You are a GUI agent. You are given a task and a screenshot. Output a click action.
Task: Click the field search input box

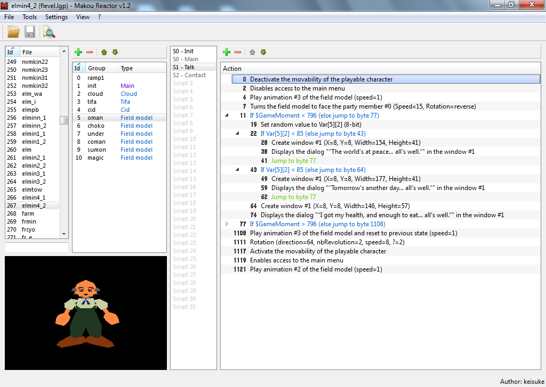click(x=37, y=248)
